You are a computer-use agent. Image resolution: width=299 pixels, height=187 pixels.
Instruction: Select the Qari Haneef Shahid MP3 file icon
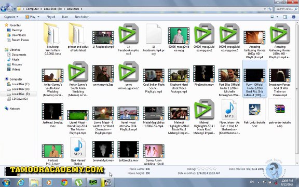78,148
